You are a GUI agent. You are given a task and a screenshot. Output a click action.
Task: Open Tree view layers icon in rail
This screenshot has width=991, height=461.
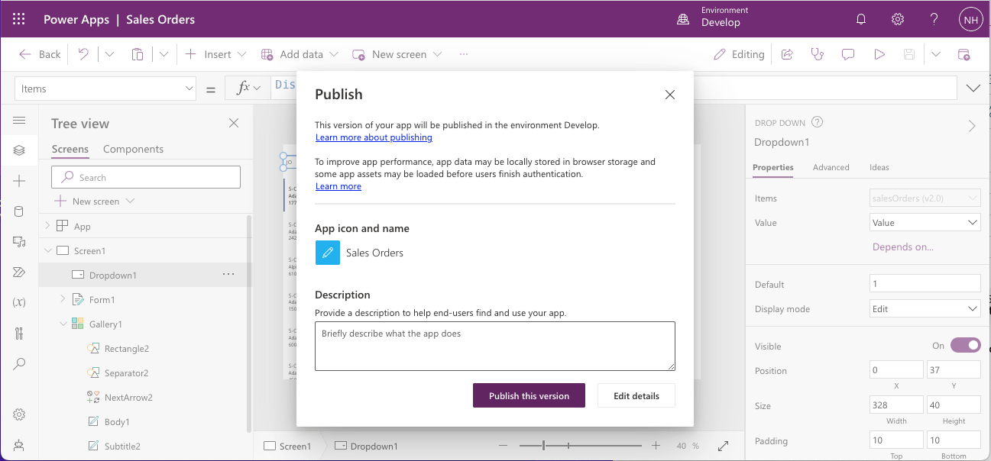click(x=19, y=150)
